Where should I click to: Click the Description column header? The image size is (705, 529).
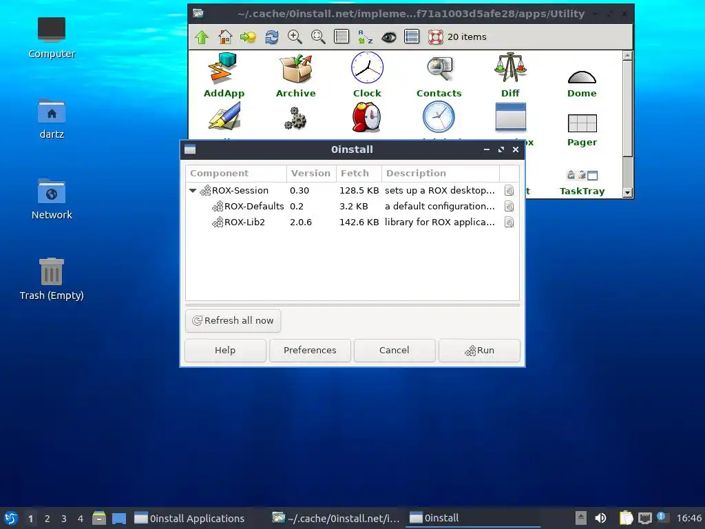[440, 173]
